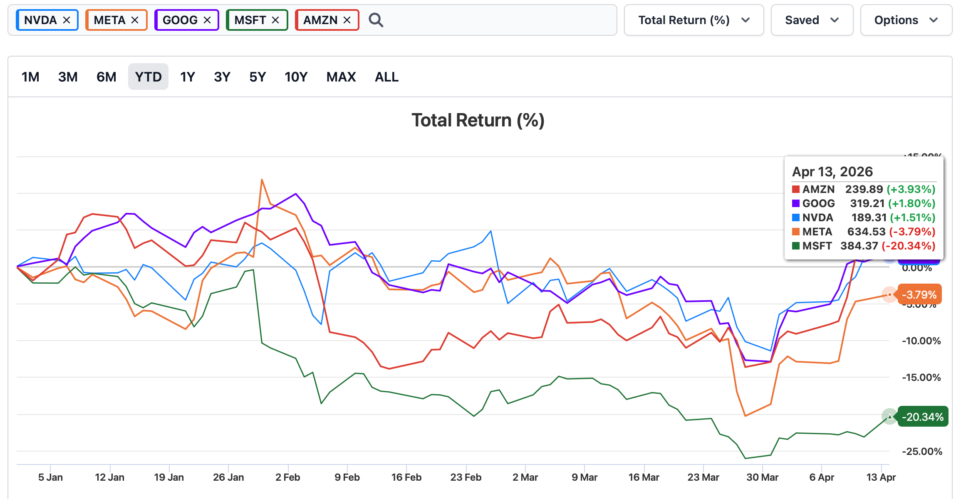Click the orange META marker on the chart
Screen dimensions: 961x499
[889, 295]
